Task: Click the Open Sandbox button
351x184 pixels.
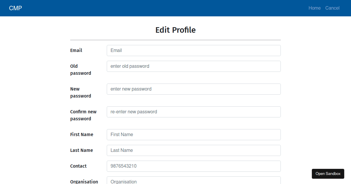Action: 328,173
